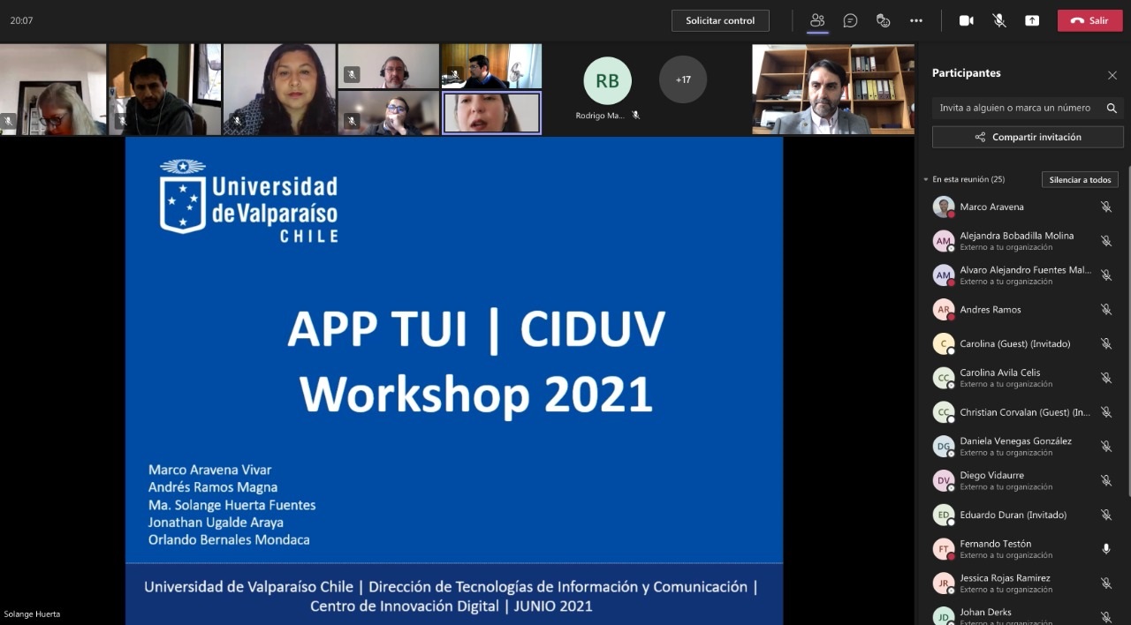Image resolution: width=1131 pixels, height=625 pixels.
Task: Leave meeting with the Salir button
Action: tap(1090, 20)
